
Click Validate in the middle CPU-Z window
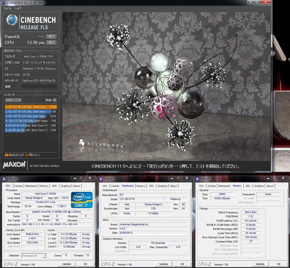point(163,264)
